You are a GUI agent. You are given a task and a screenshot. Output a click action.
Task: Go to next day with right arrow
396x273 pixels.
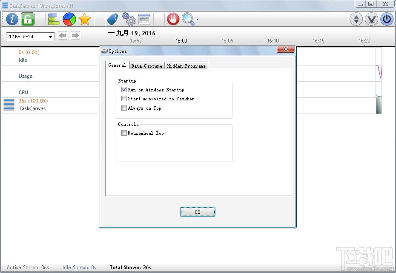pyautogui.click(x=75, y=35)
